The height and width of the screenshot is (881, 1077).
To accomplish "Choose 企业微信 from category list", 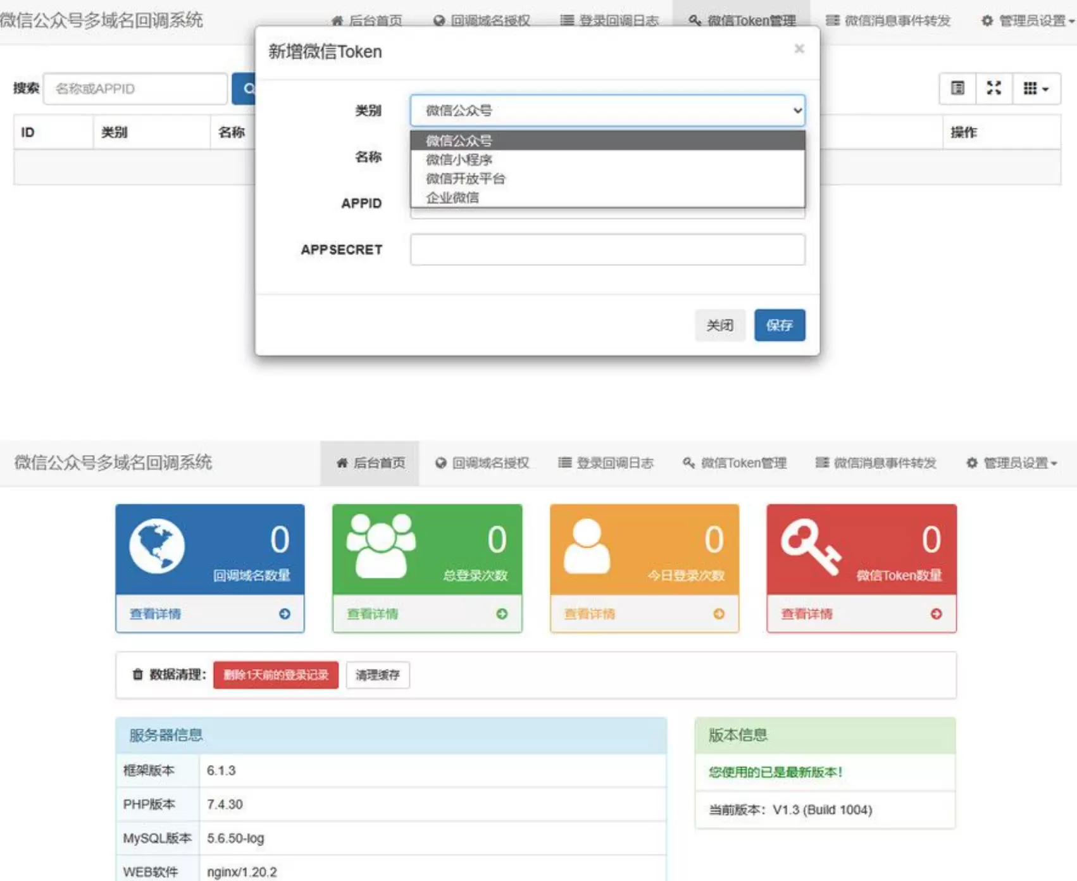I will (x=607, y=197).
